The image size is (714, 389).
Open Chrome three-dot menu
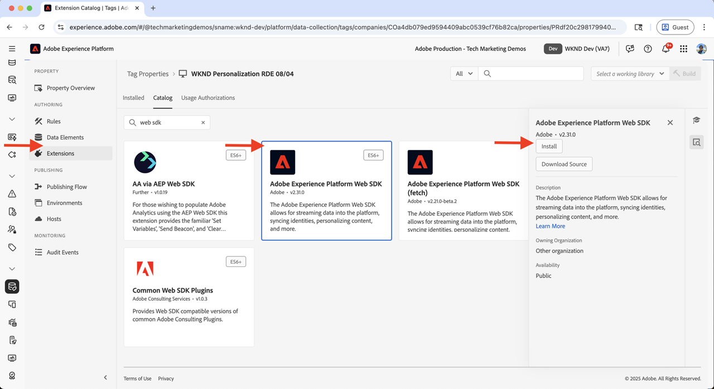coord(704,27)
